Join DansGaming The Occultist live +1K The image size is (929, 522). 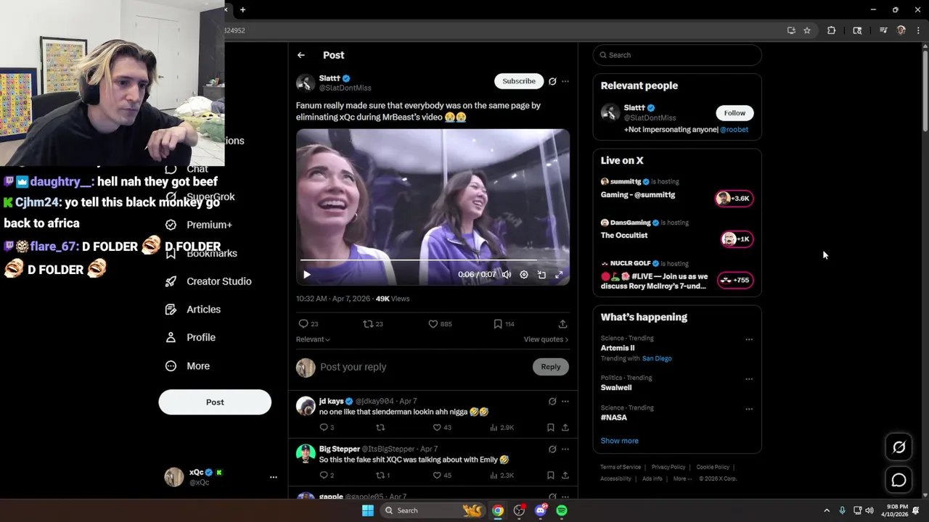click(x=737, y=239)
